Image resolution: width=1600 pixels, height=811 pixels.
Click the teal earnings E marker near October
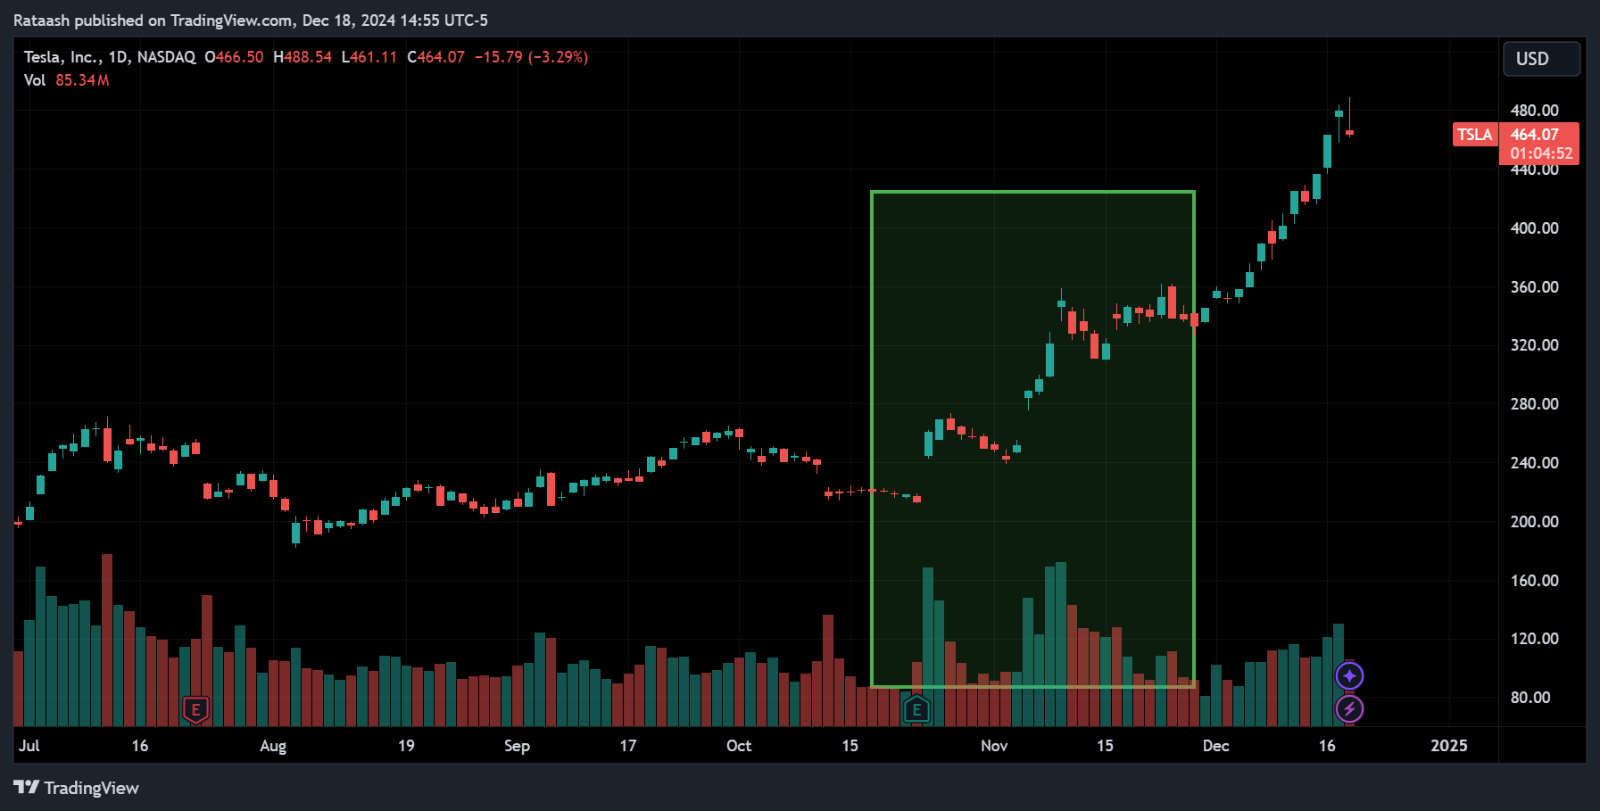[x=916, y=710]
